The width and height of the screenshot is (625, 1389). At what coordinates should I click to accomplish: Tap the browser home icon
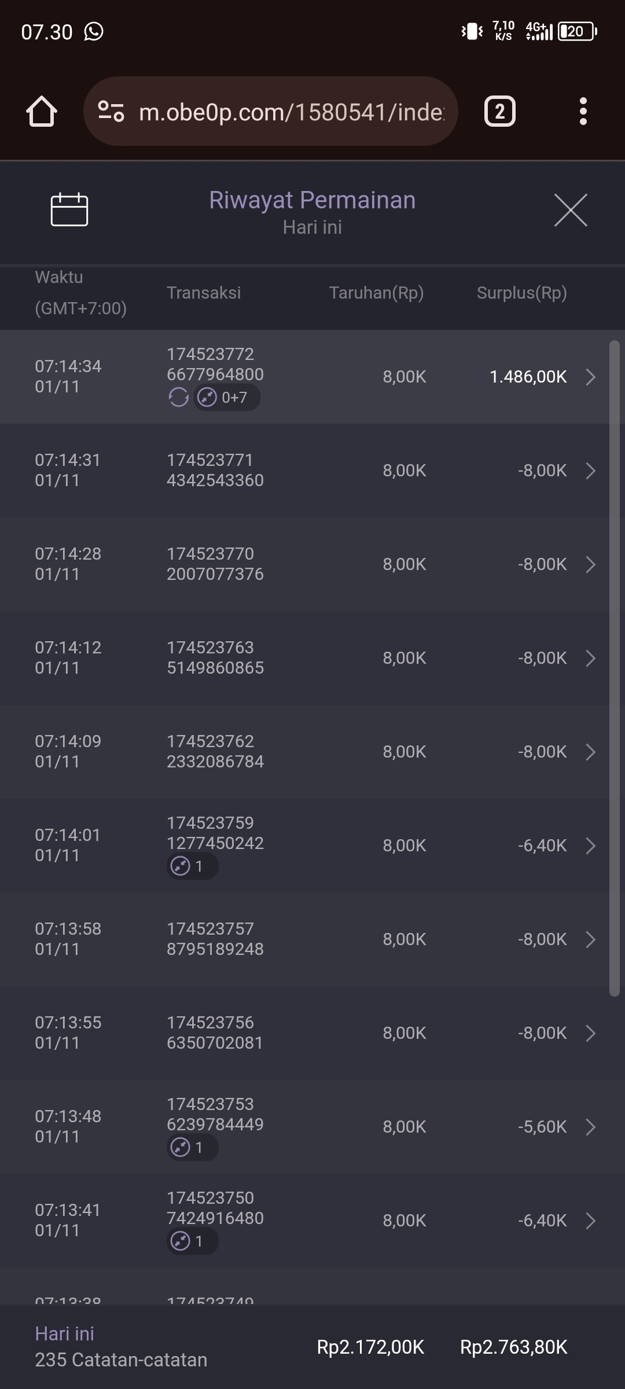pos(42,111)
